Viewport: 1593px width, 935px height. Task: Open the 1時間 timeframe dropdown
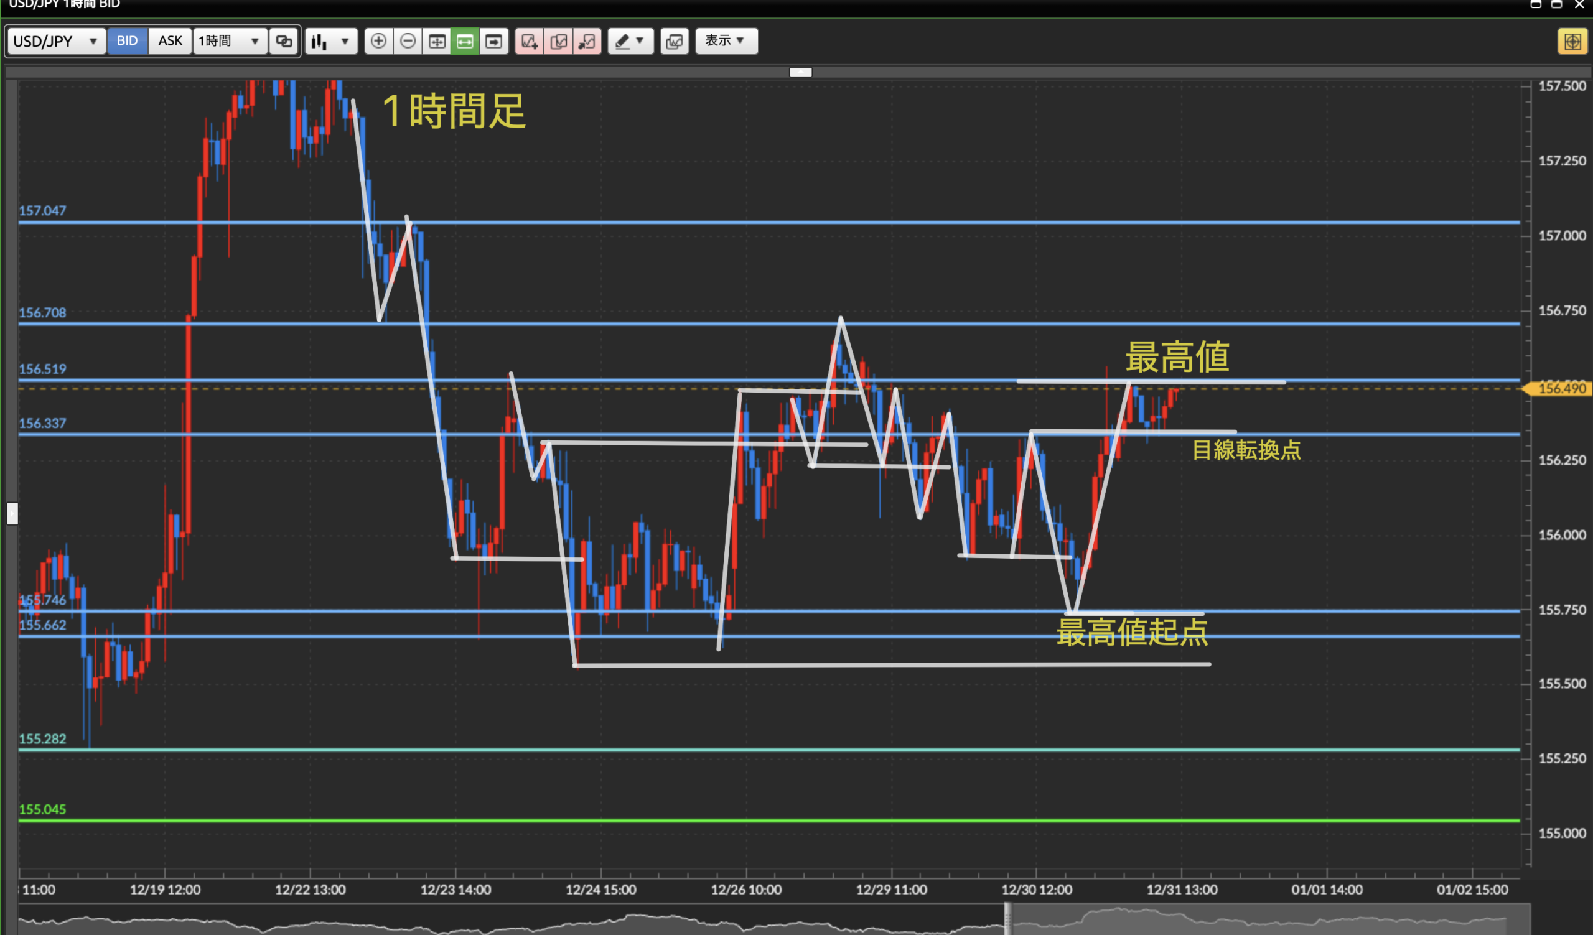[229, 41]
